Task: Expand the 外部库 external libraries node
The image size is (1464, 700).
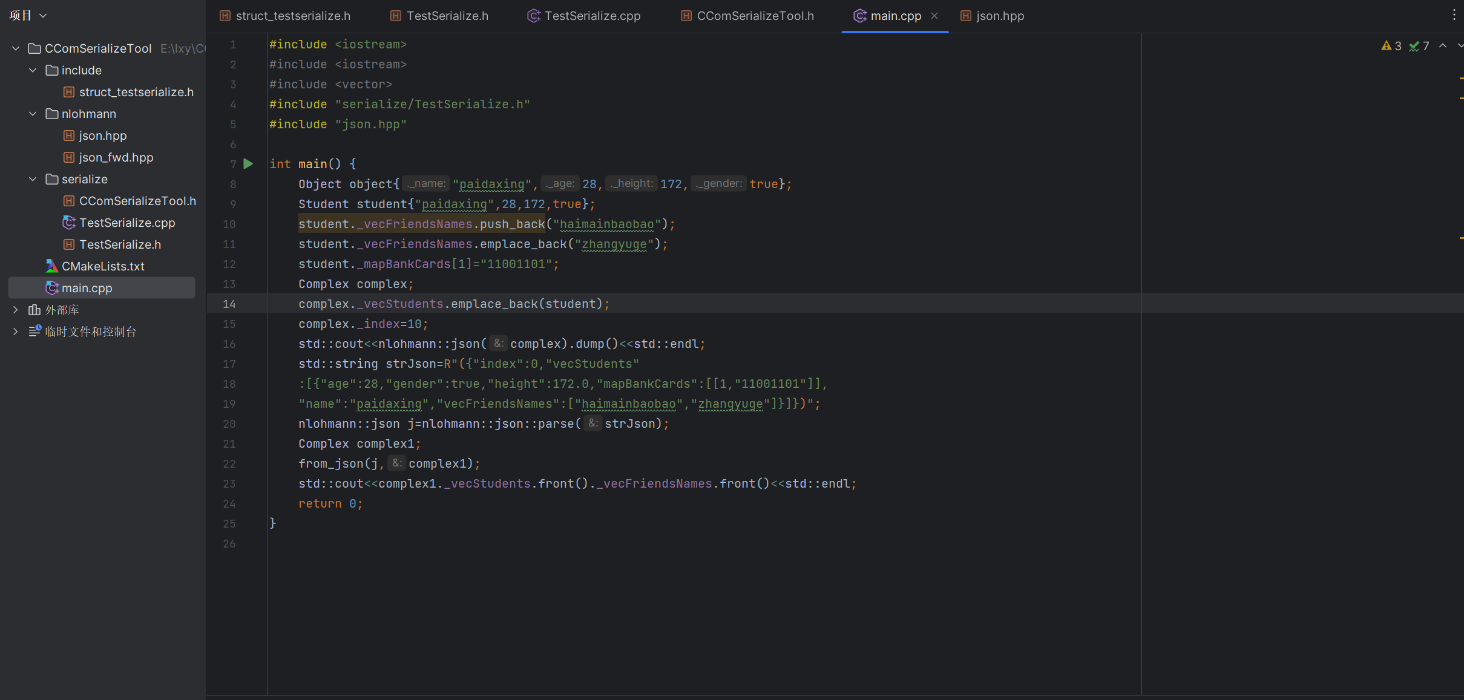Action: [16, 310]
